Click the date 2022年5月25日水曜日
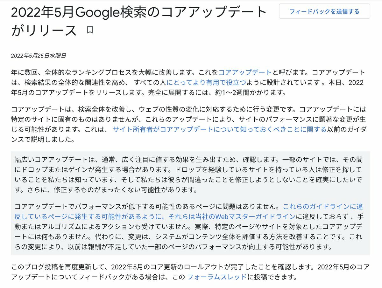Image resolution: width=382 pixels, height=288 pixels. pyautogui.click(x=39, y=56)
